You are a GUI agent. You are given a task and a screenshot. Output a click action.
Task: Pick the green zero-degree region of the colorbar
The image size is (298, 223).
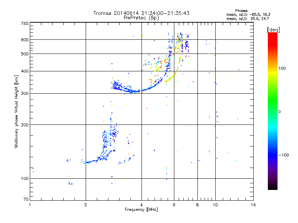273,111
